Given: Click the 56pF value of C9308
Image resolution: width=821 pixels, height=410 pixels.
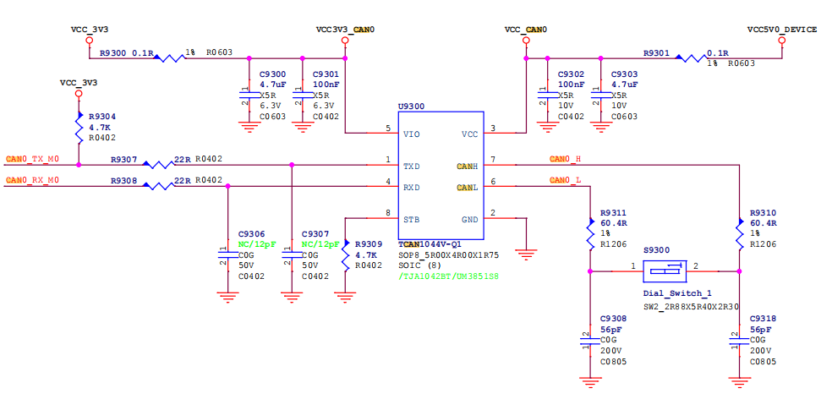Looking at the screenshot, I should click(x=611, y=330).
